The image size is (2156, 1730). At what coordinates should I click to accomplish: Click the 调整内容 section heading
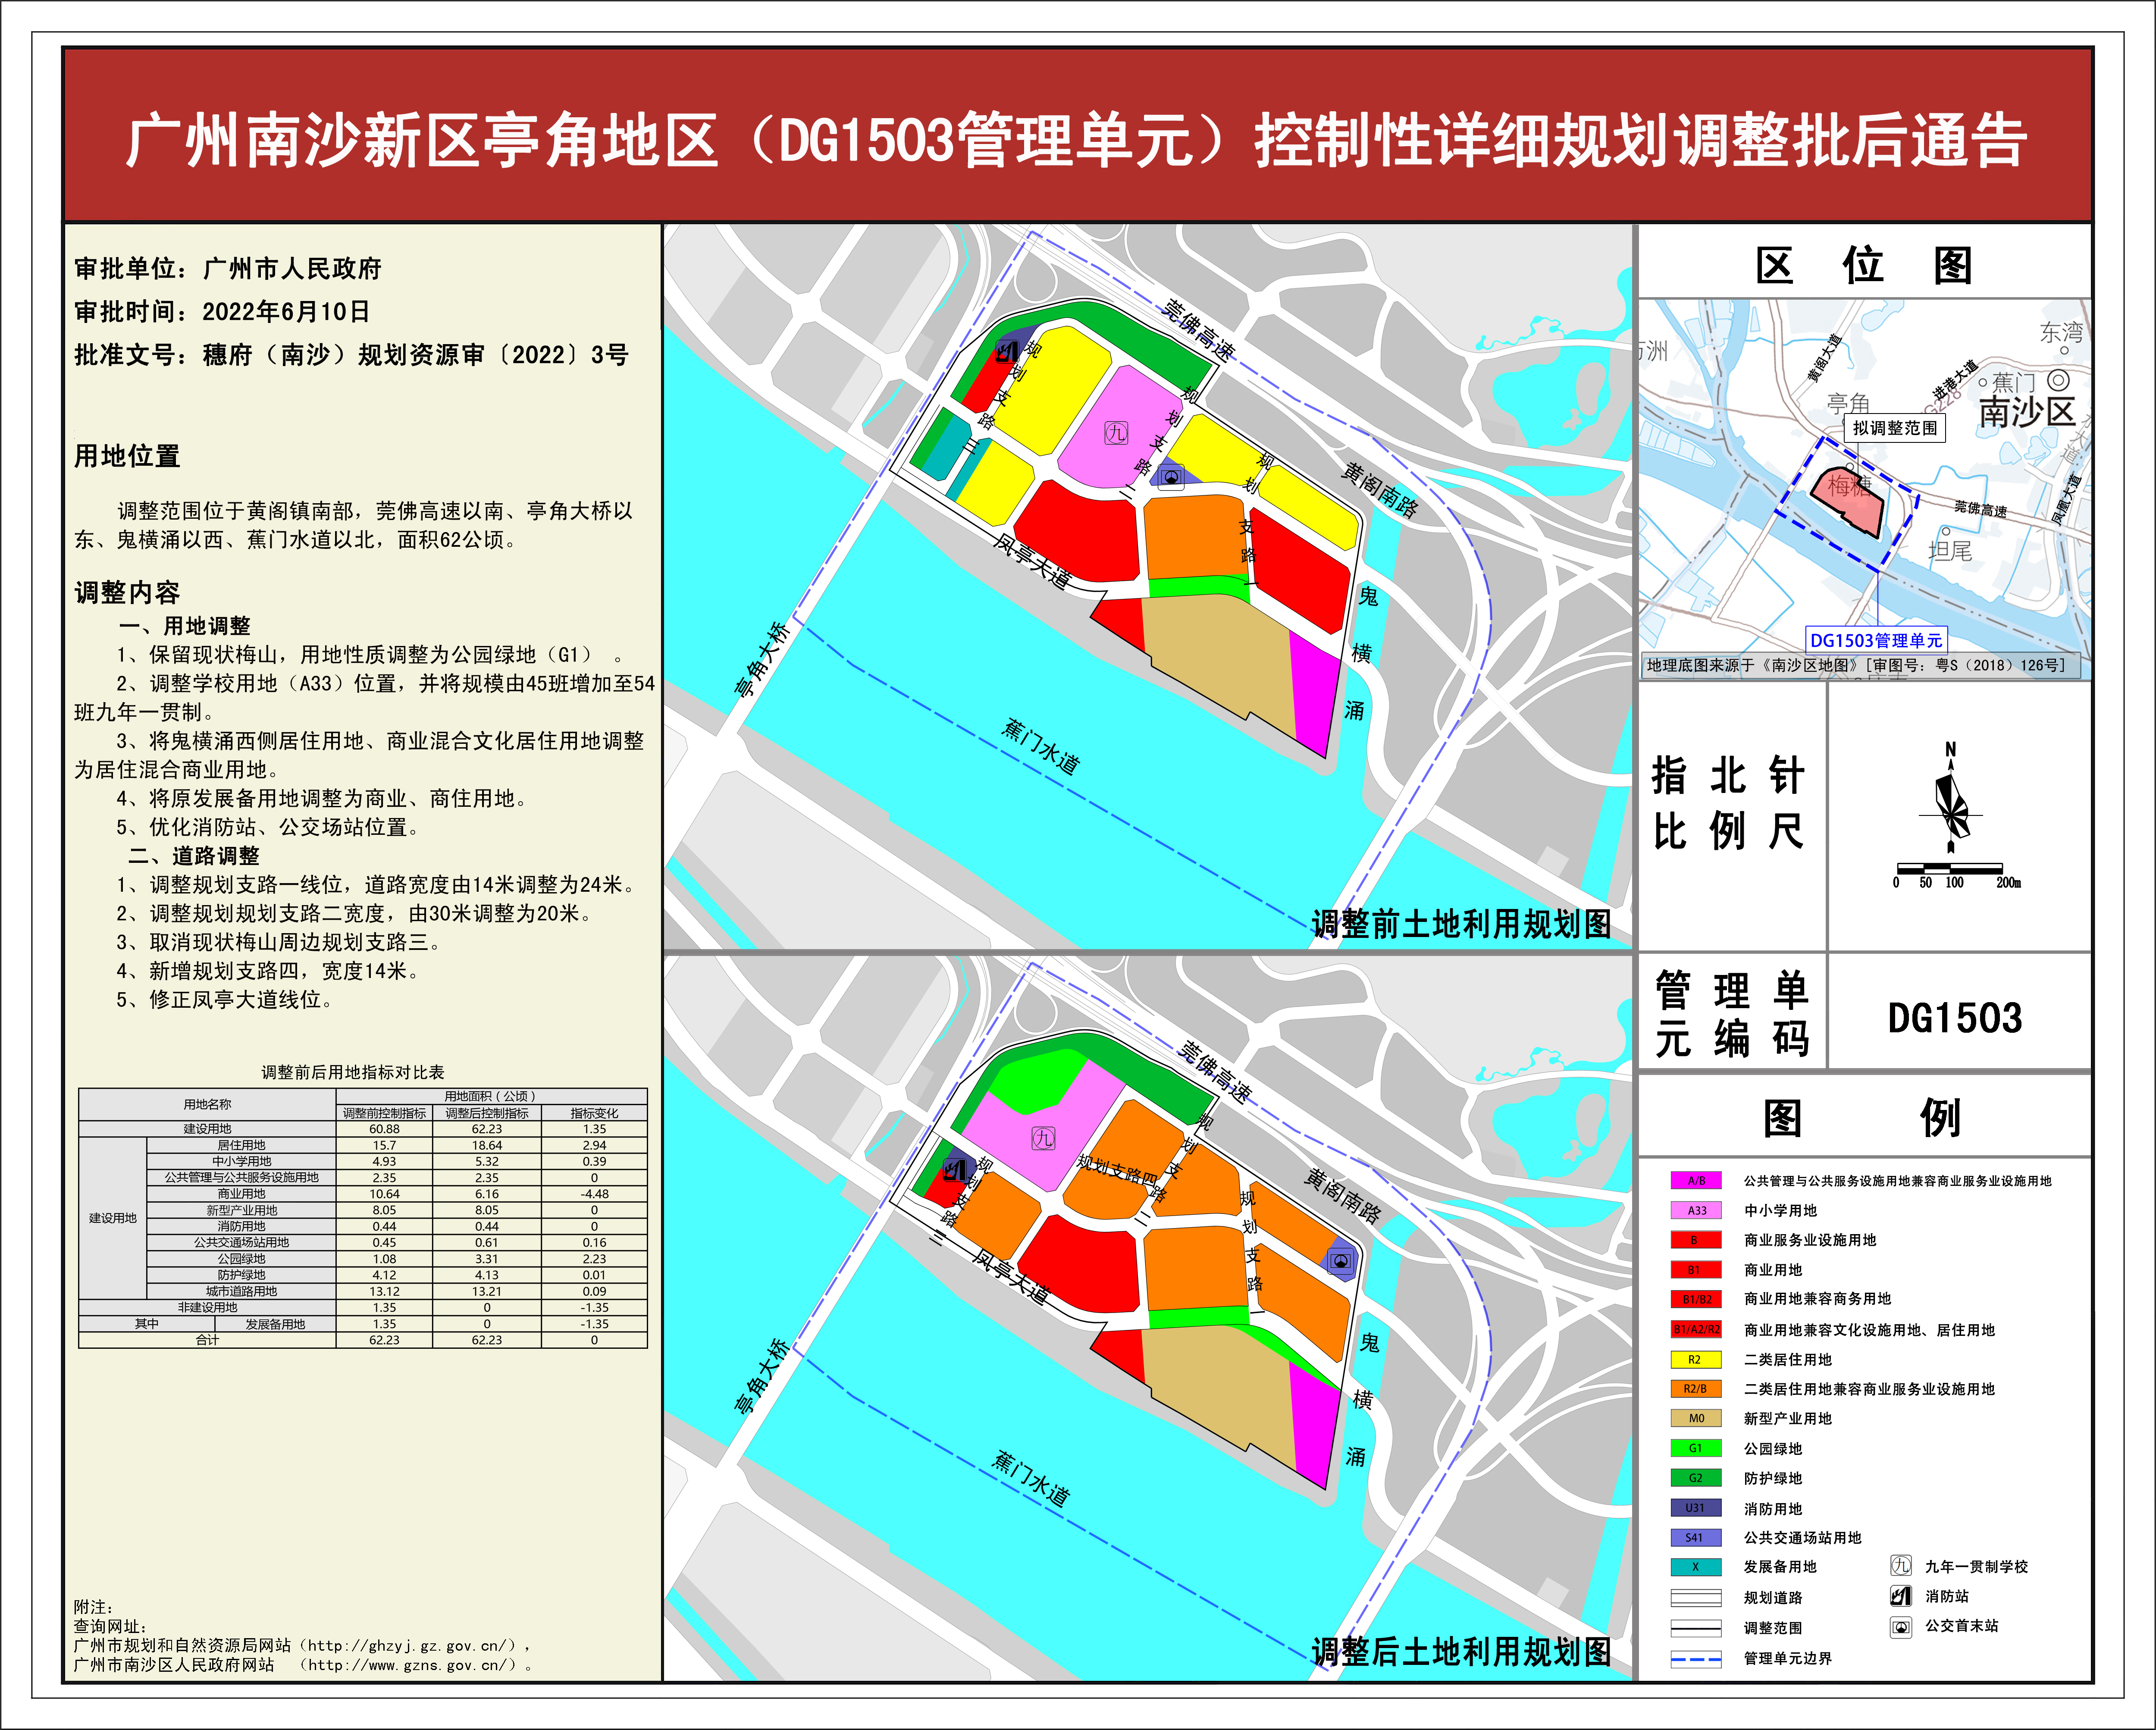(127, 592)
